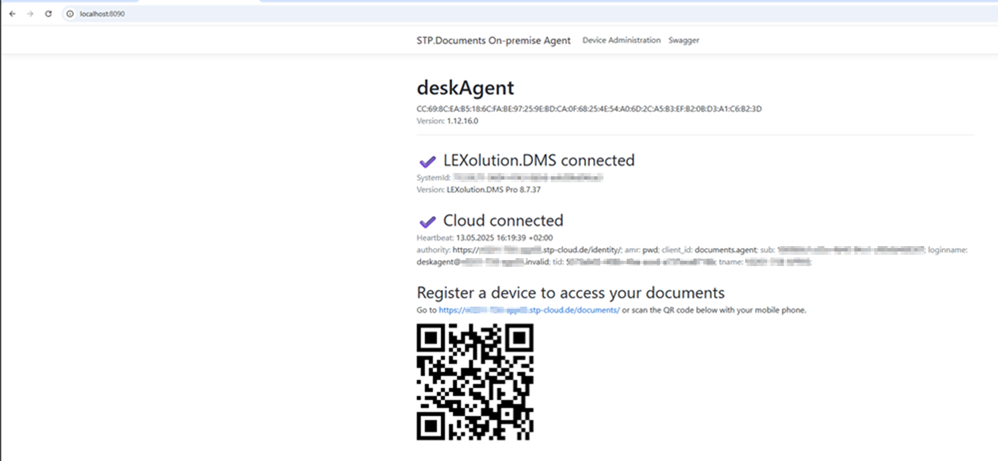Viewport: 998px width, 461px height.
Task: Click the Cloud connected heading
Action: [x=503, y=220]
